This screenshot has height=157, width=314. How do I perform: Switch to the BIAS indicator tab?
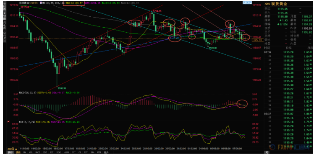(x=59, y=152)
